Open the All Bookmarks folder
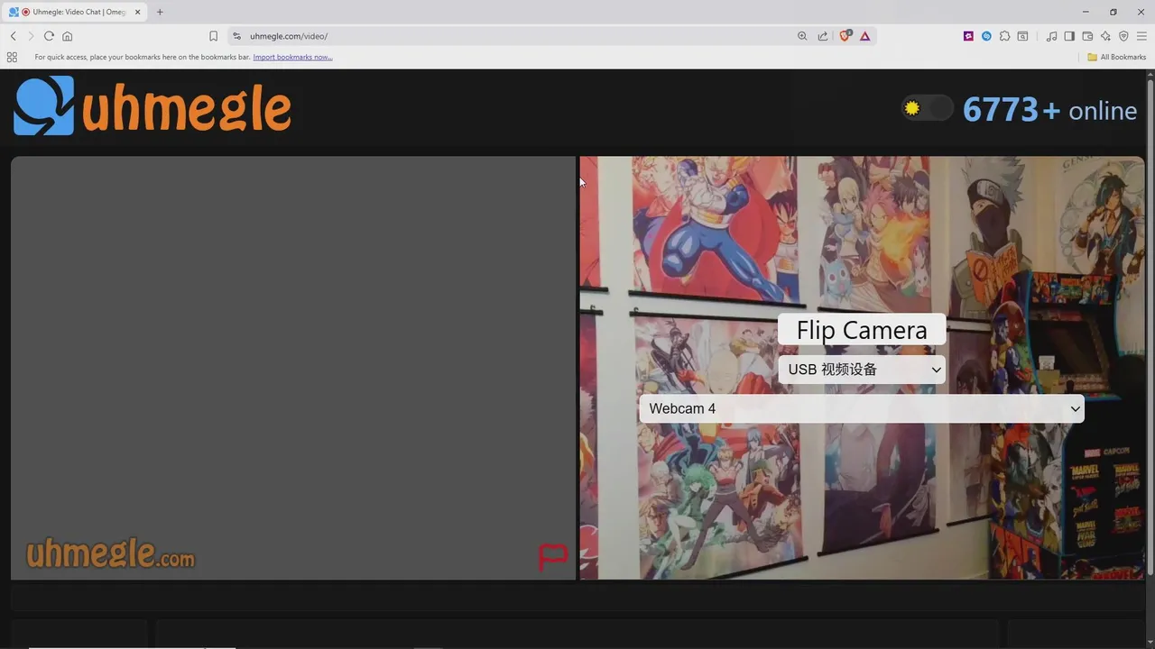 pyautogui.click(x=1116, y=57)
